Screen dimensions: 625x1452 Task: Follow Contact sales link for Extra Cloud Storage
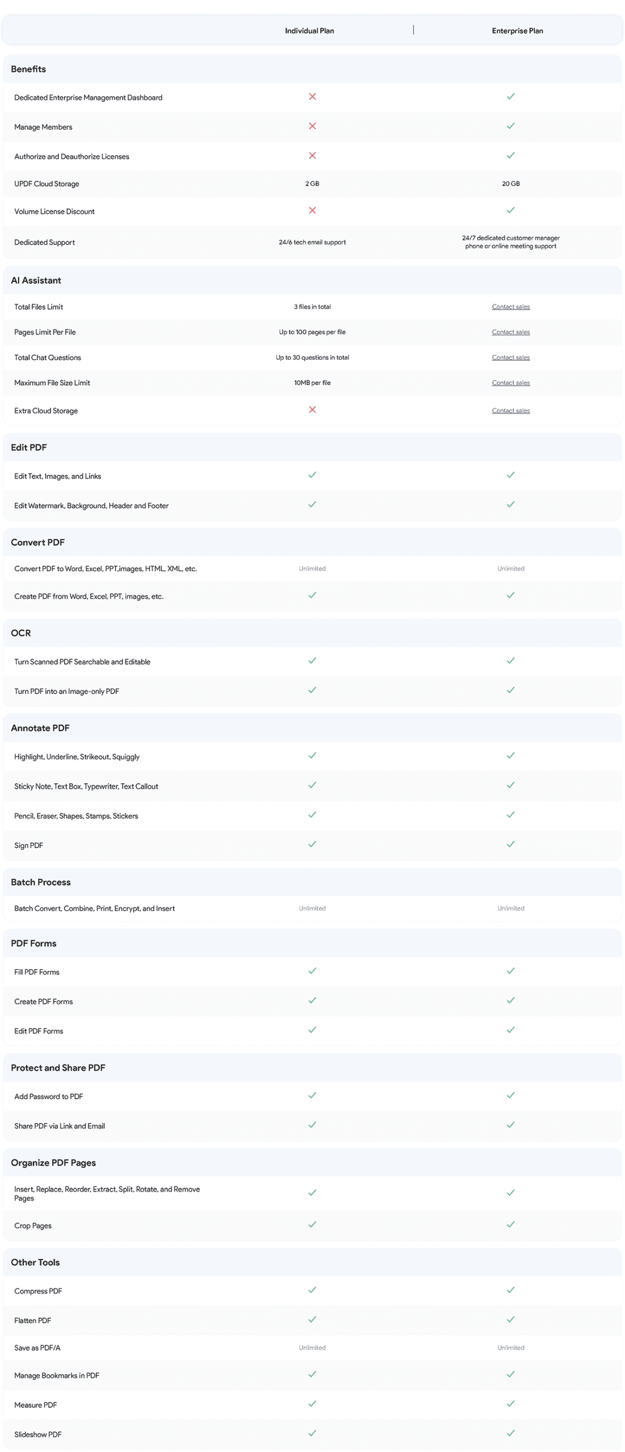pyautogui.click(x=511, y=411)
